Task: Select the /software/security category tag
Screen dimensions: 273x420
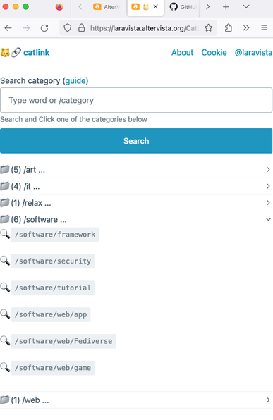Action: [53, 261]
